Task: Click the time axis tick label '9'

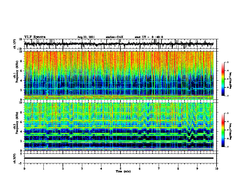Action: [197, 169]
